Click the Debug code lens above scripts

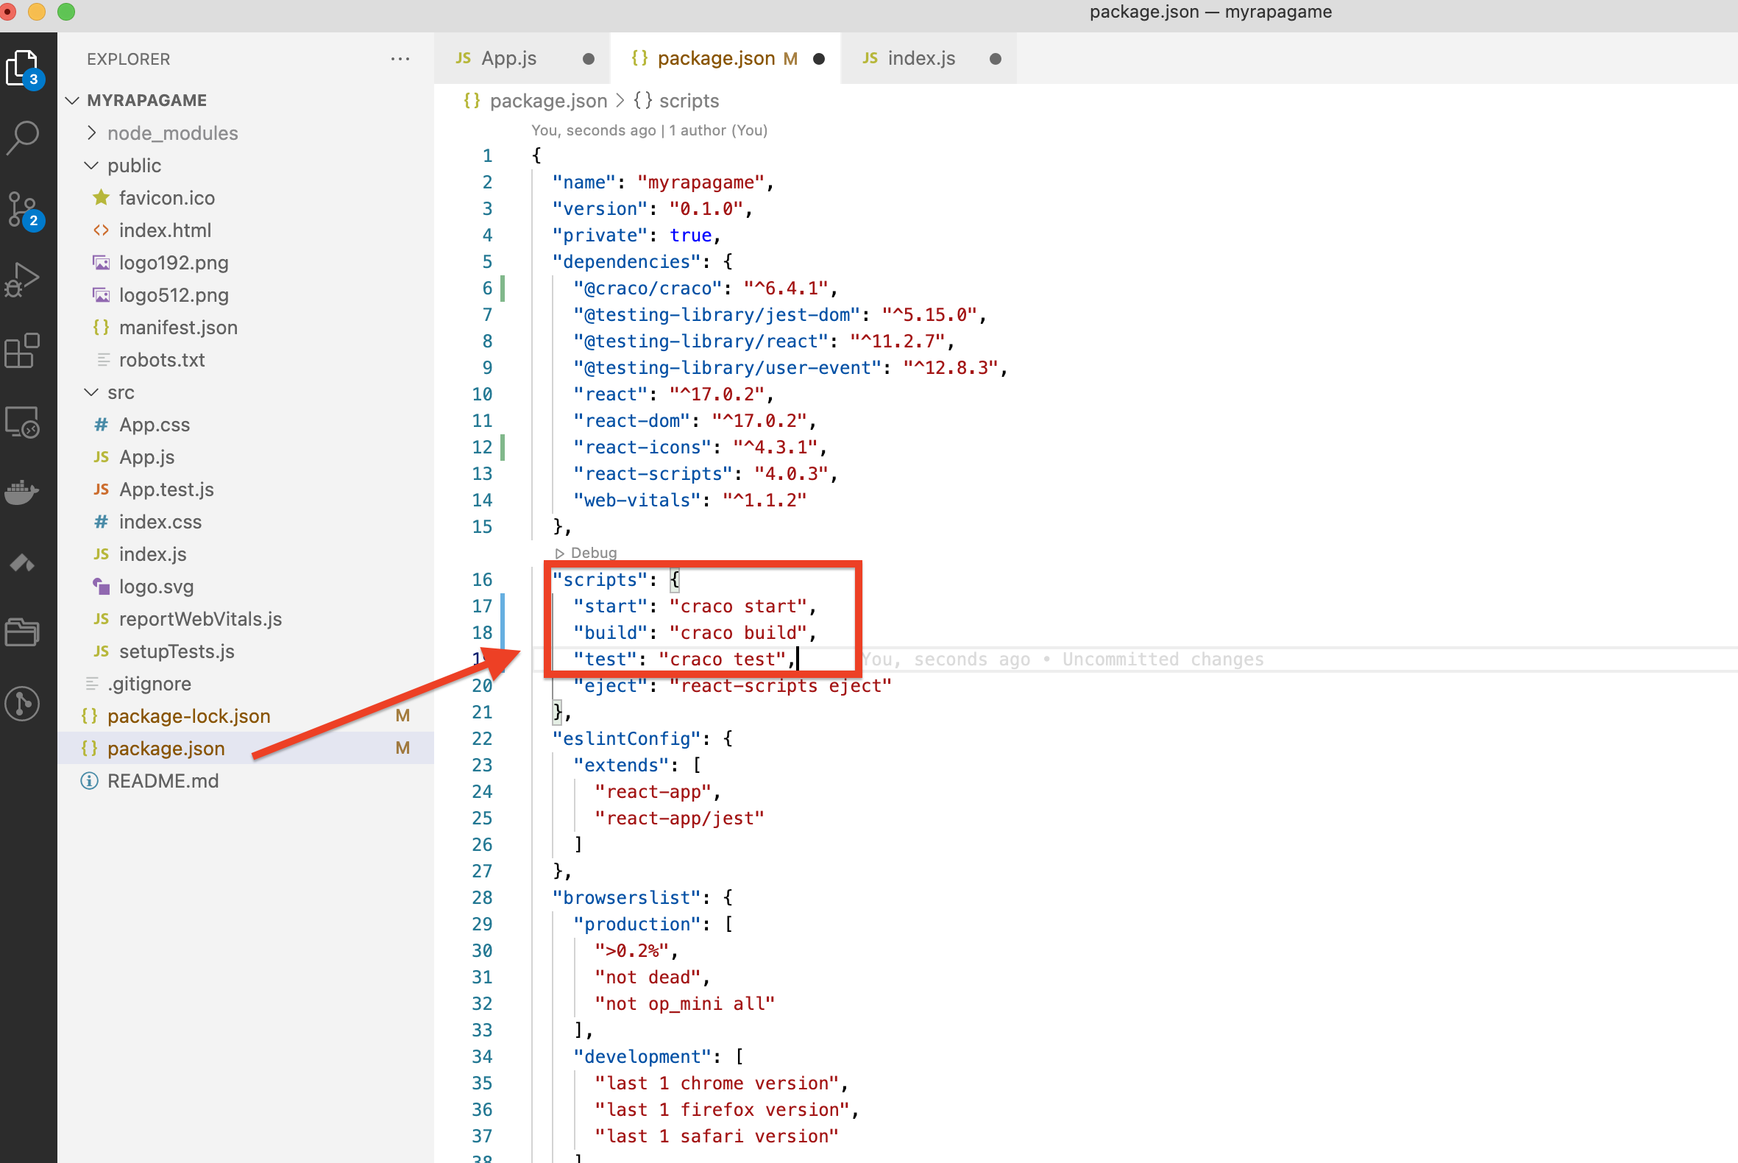coord(592,553)
